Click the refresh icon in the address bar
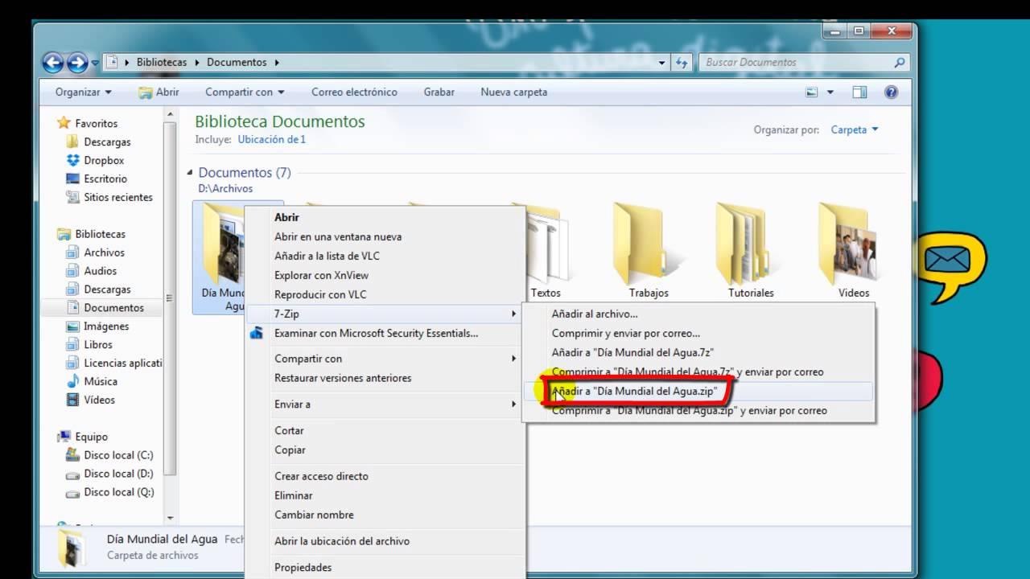The height and width of the screenshot is (579, 1030). click(681, 62)
